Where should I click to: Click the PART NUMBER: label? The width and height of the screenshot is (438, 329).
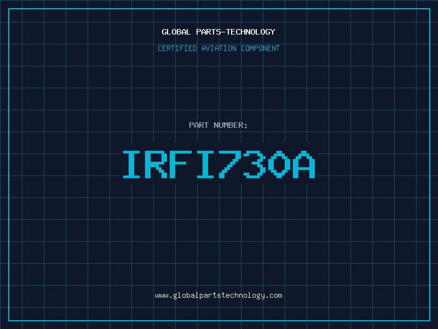(x=218, y=125)
